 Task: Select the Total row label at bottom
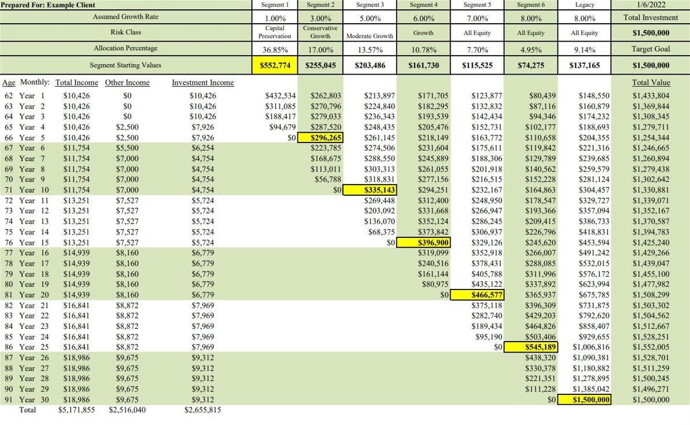pyautogui.click(x=27, y=409)
